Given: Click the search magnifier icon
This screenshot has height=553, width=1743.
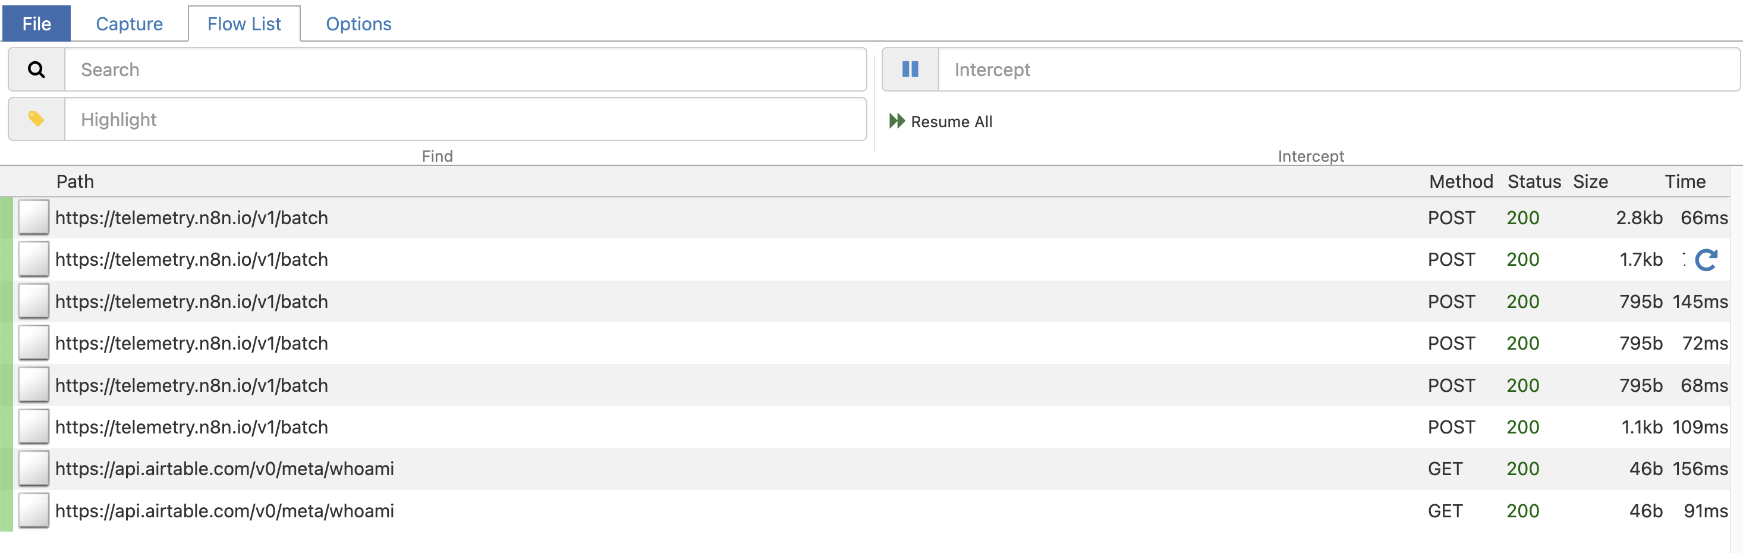Looking at the screenshot, I should click(x=36, y=70).
